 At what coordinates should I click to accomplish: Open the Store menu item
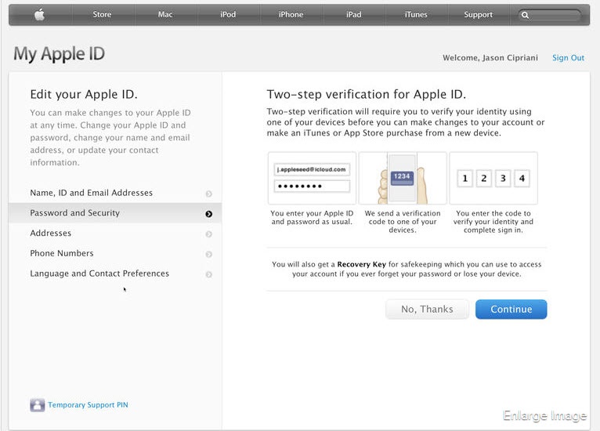point(102,15)
